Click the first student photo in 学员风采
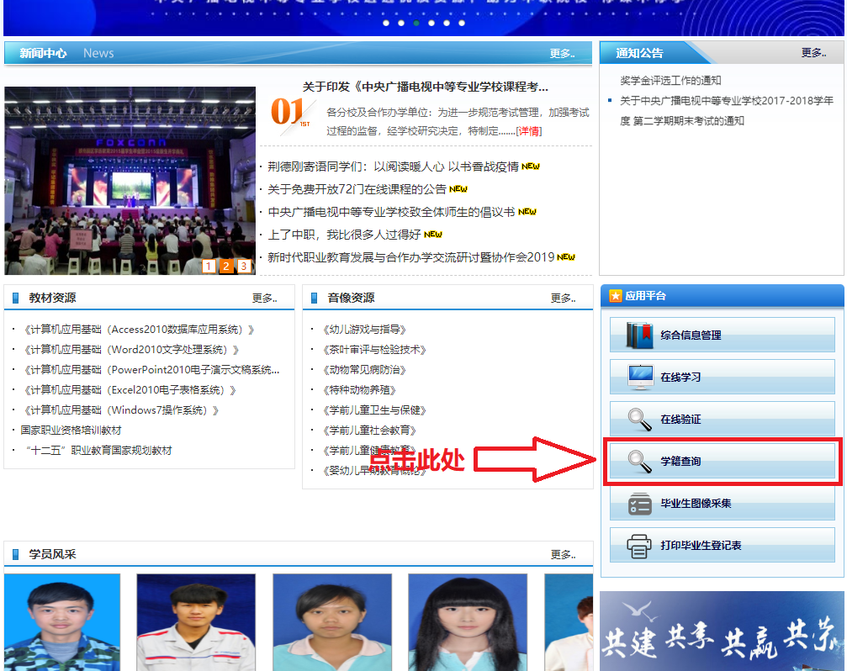Screen dimensions: 847x671 [62, 622]
